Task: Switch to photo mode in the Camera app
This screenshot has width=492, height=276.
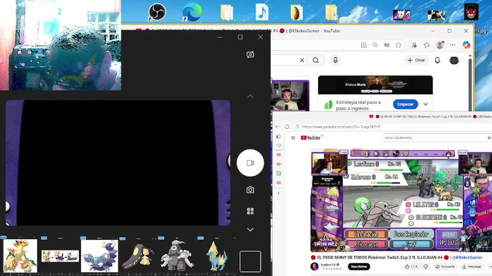Action: (x=250, y=190)
